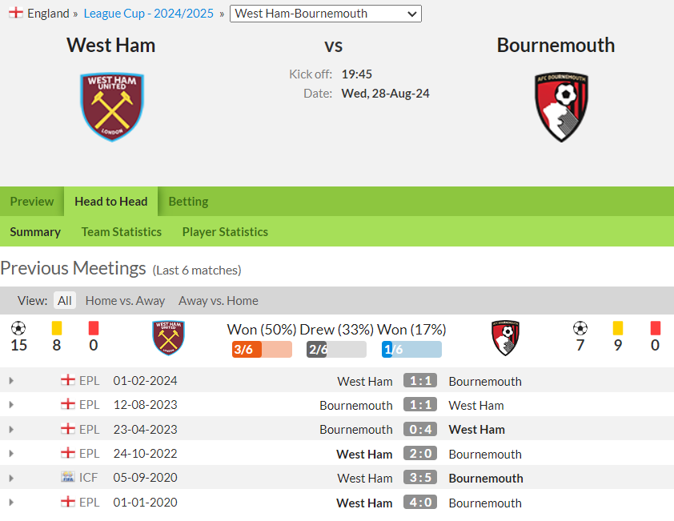Switch view to Away vs. Home
The height and width of the screenshot is (521, 674).
point(219,300)
